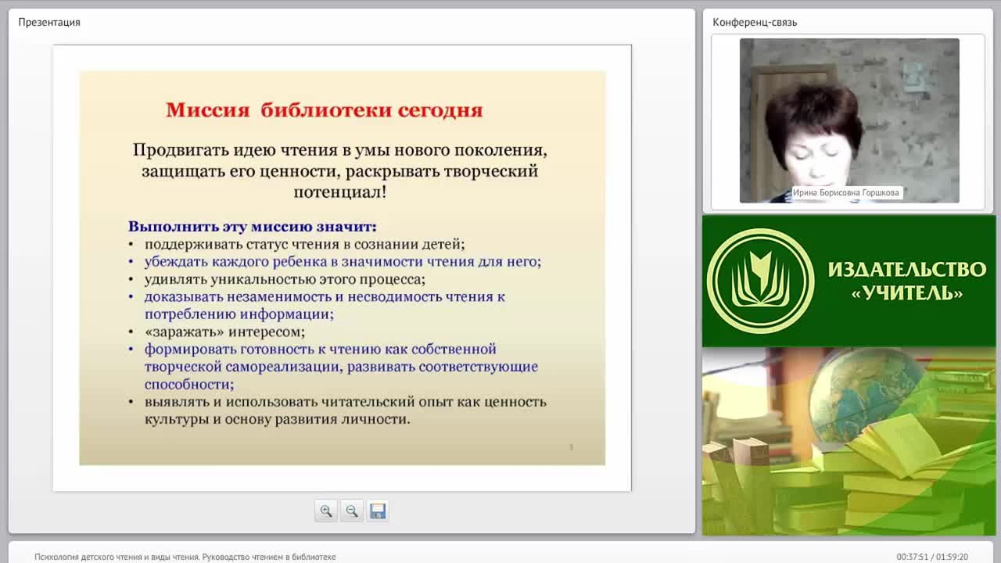
Task: Click the slide heading Миссия библиотеки сегодня
Action: [x=325, y=109]
